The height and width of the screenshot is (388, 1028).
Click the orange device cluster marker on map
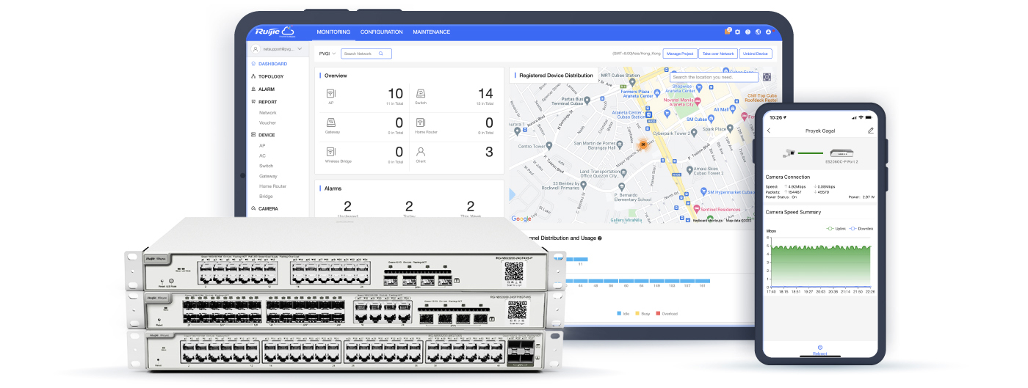click(x=643, y=144)
